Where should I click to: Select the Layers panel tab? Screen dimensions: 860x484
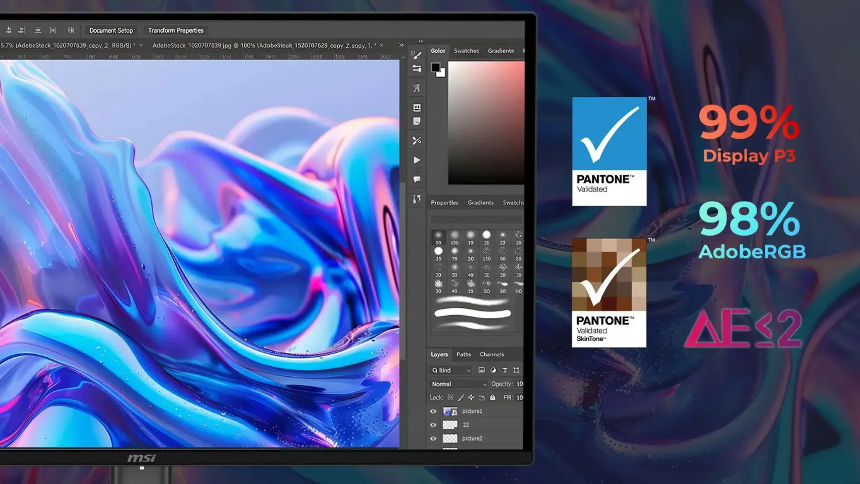[x=439, y=354]
